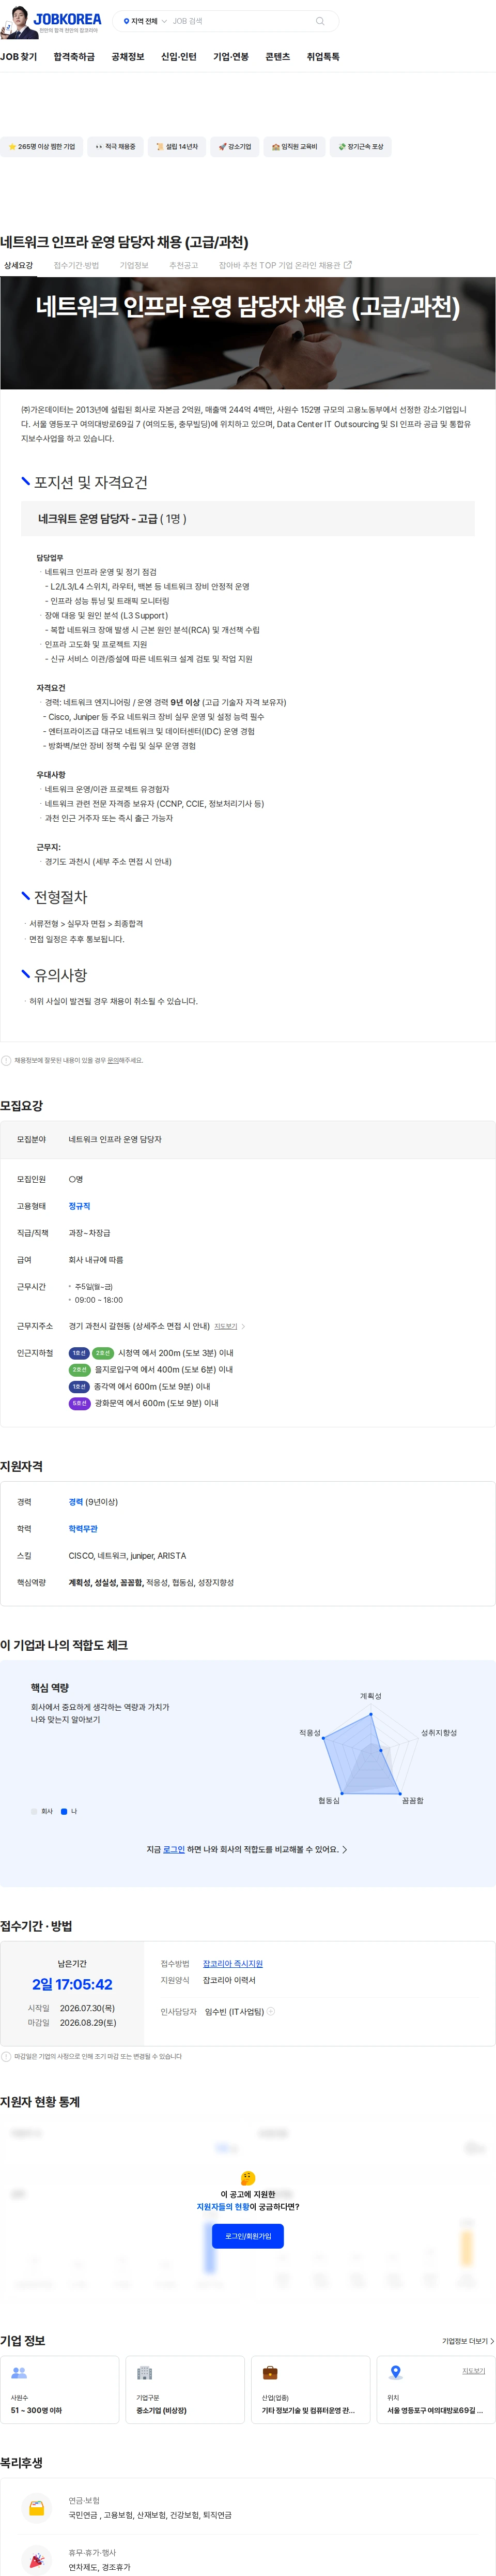
Task: Click the 설립 14년차 tag
Action: tap(177, 147)
